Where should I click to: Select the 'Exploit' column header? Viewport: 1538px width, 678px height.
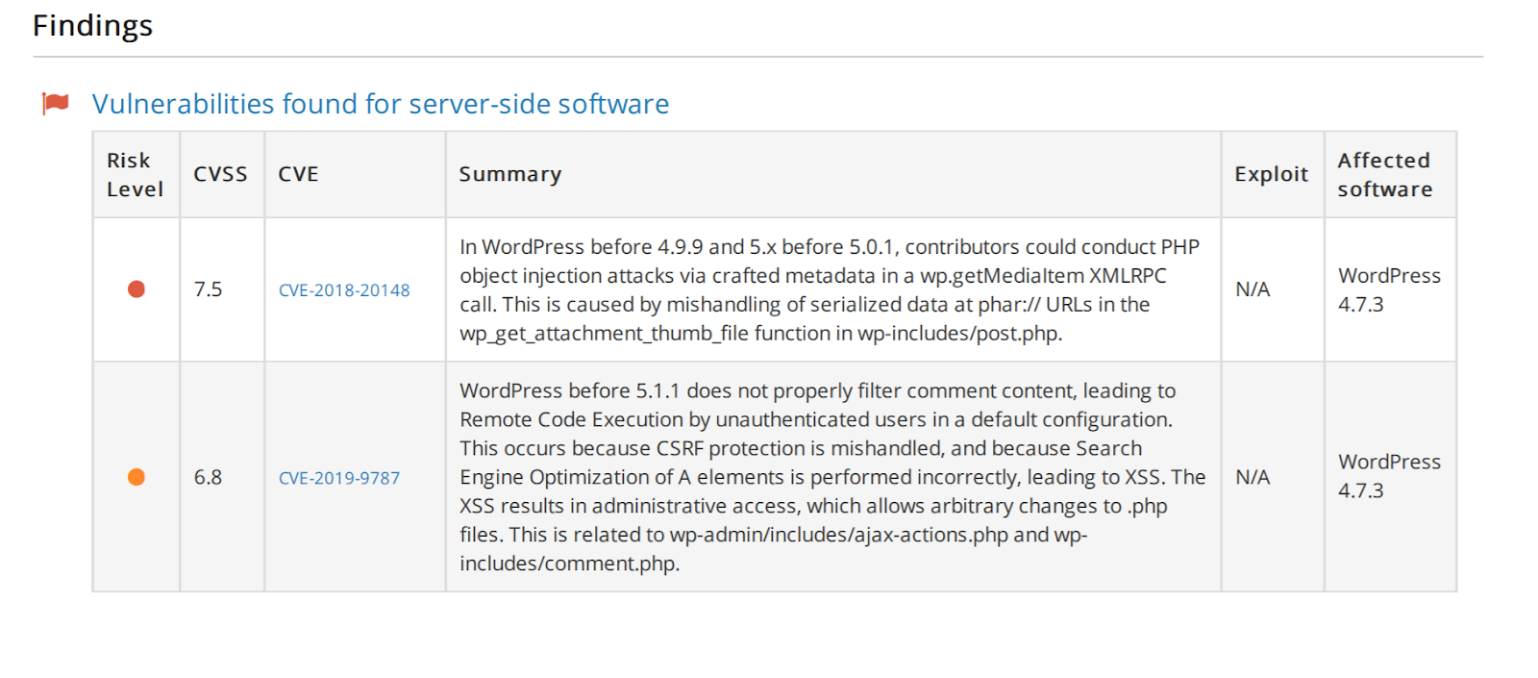click(1273, 175)
